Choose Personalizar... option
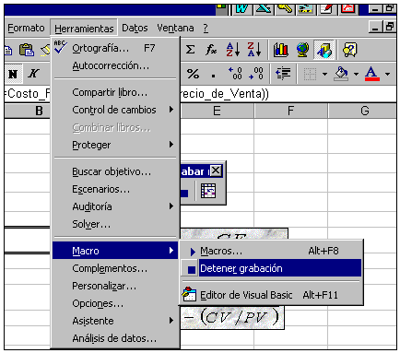 tap(115, 286)
